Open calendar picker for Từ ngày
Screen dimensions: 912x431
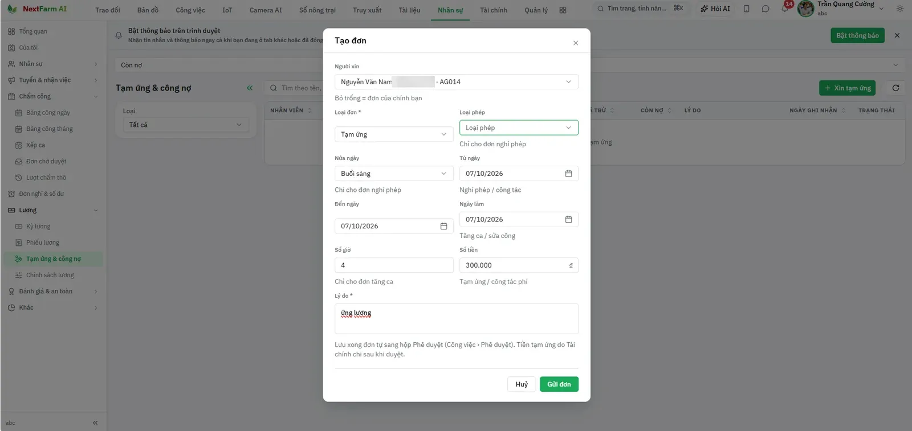click(x=568, y=174)
